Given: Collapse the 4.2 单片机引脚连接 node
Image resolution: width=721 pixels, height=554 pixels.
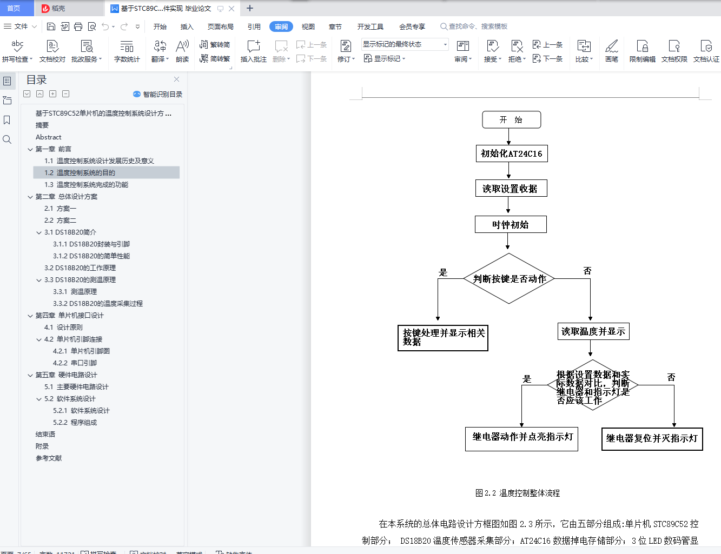Looking at the screenshot, I should click(x=39, y=339).
